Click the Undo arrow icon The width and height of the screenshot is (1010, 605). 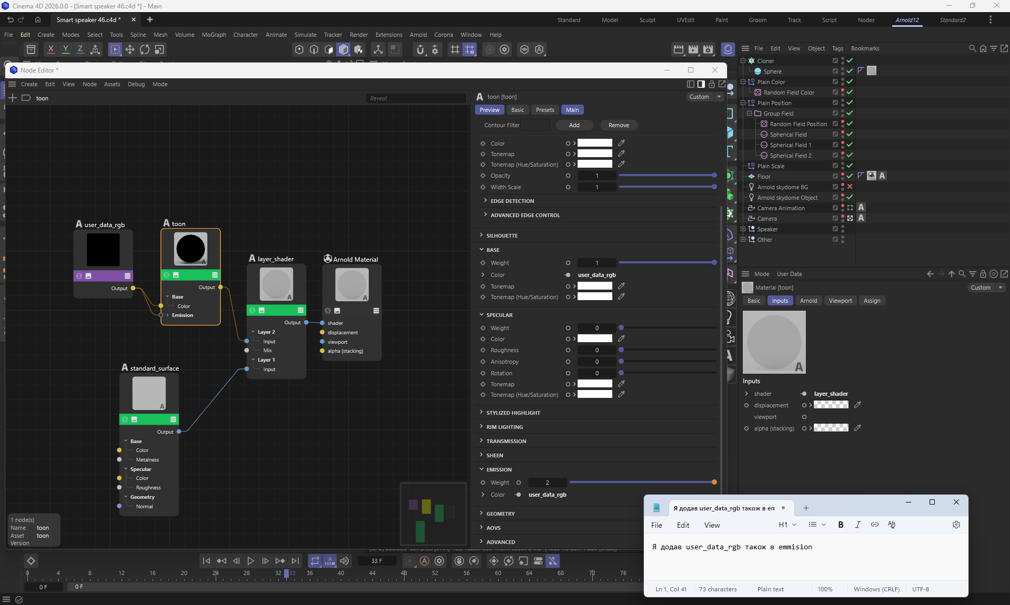click(10, 20)
